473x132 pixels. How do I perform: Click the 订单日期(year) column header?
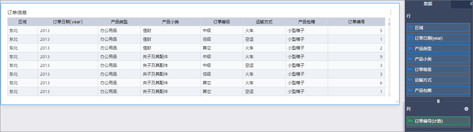pos(68,22)
